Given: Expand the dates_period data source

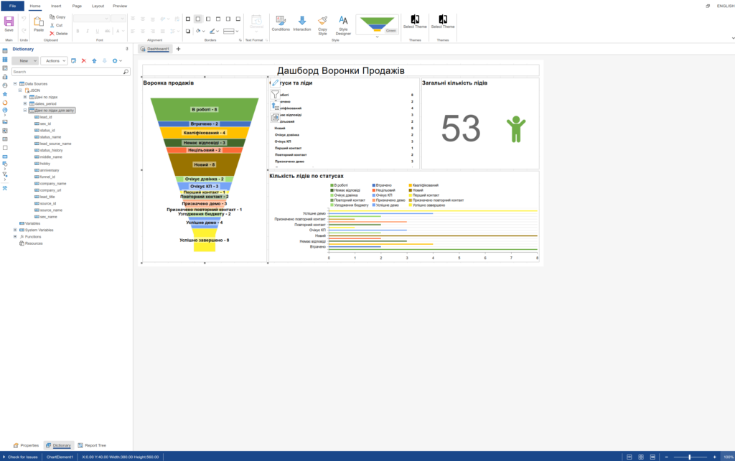Looking at the screenshot, I should tap(25, 103).
